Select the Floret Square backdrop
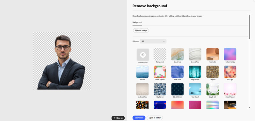 click(160, 72)
